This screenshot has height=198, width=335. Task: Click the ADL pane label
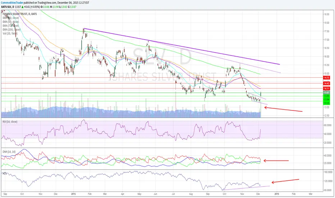coord(5,174)
